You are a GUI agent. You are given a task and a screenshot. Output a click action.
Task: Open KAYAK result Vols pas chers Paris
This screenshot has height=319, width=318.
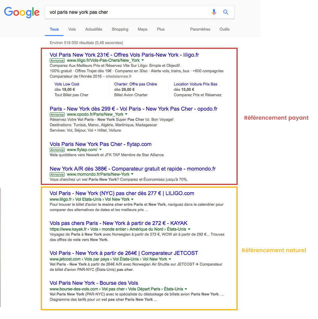118,223
